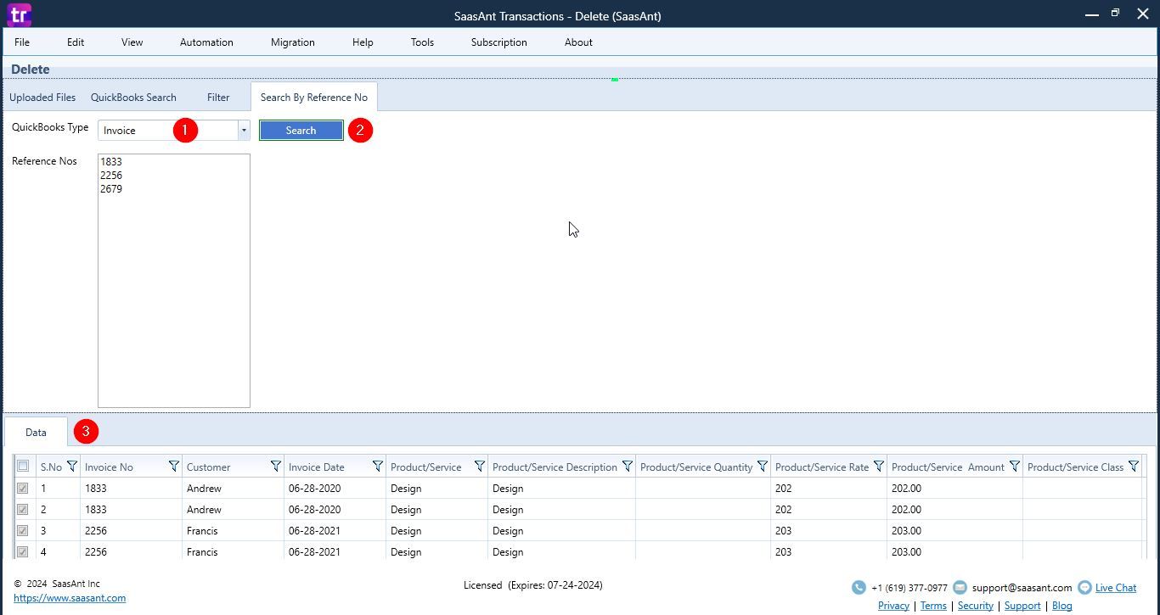Expand the QuickBooks Type dropdown arrow

click(244, 130)
